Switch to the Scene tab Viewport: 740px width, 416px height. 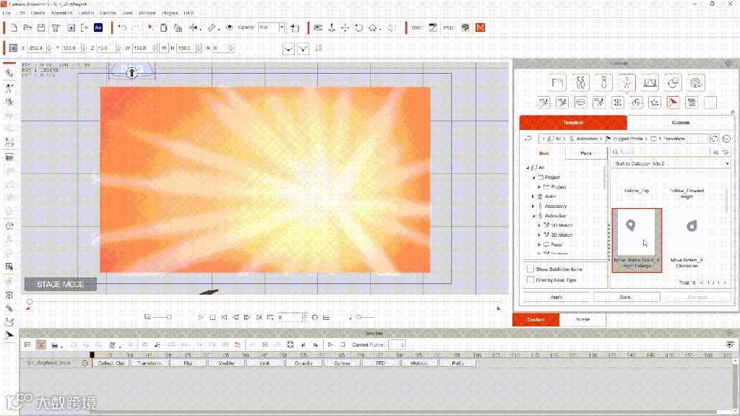coord(582,319)
